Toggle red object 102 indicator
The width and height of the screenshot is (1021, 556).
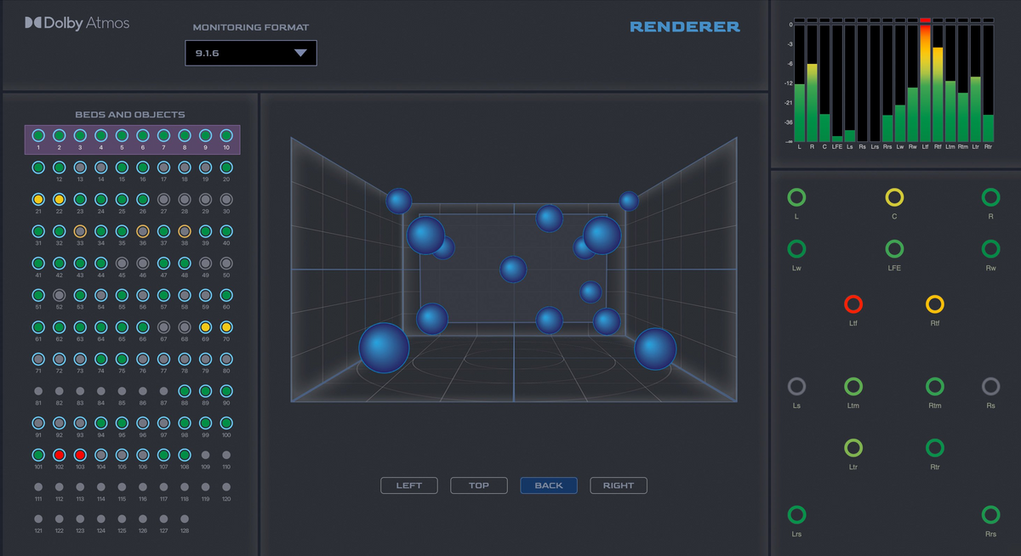tap(59, 455)
